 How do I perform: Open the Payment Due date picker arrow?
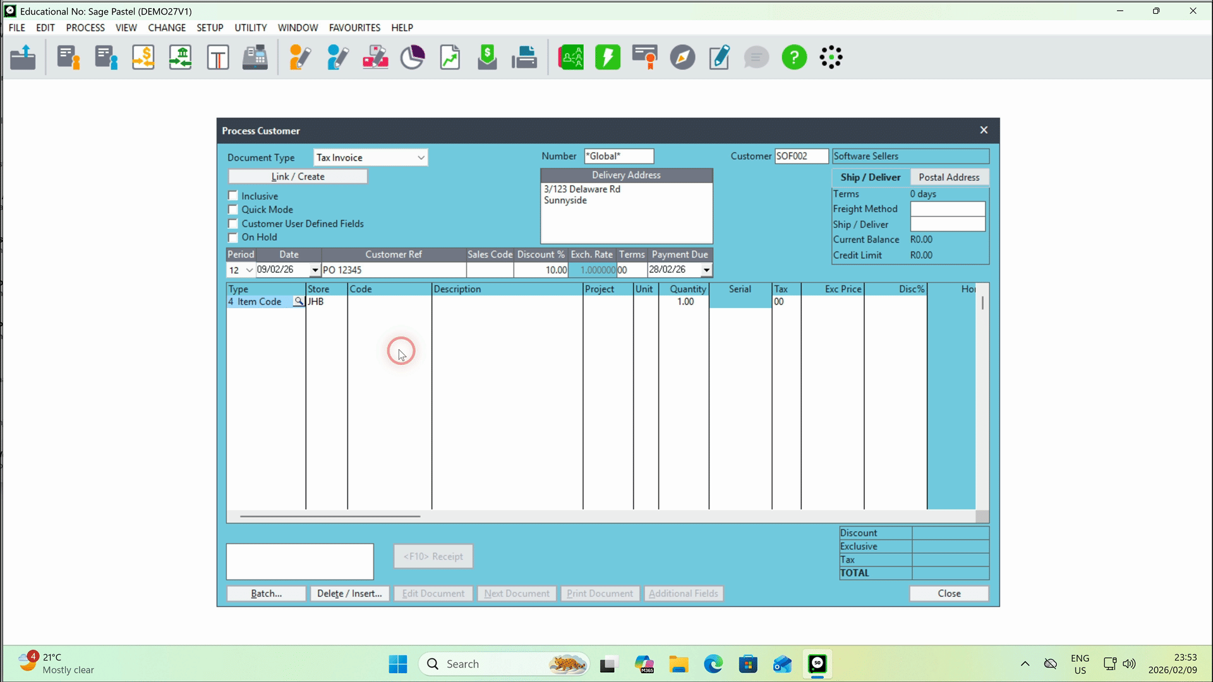pyautogui.click(x=706, y=270)
